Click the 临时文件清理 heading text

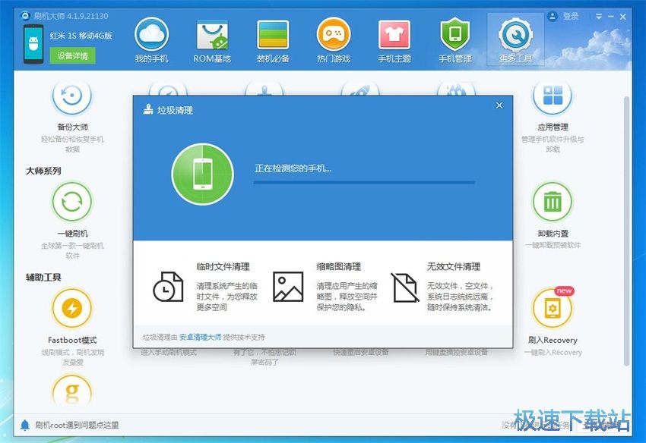click(x=223, y=266)
